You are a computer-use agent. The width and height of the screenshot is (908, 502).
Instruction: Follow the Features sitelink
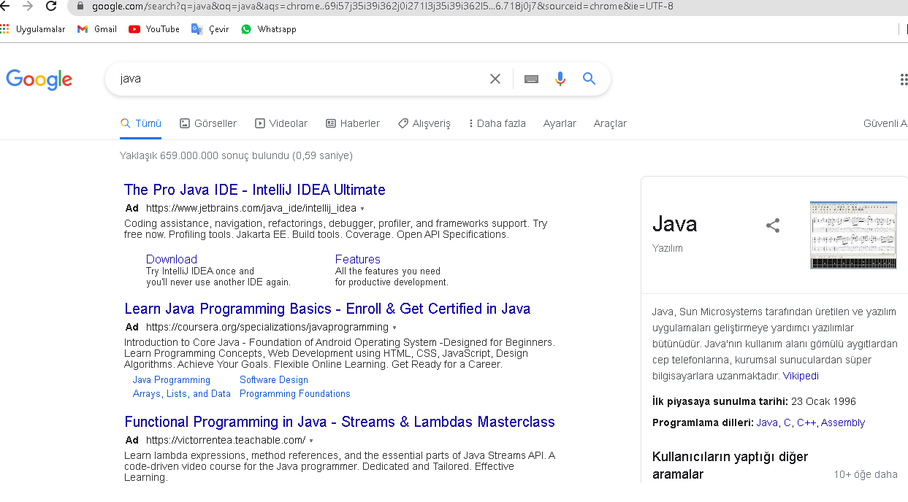[358, 259]
